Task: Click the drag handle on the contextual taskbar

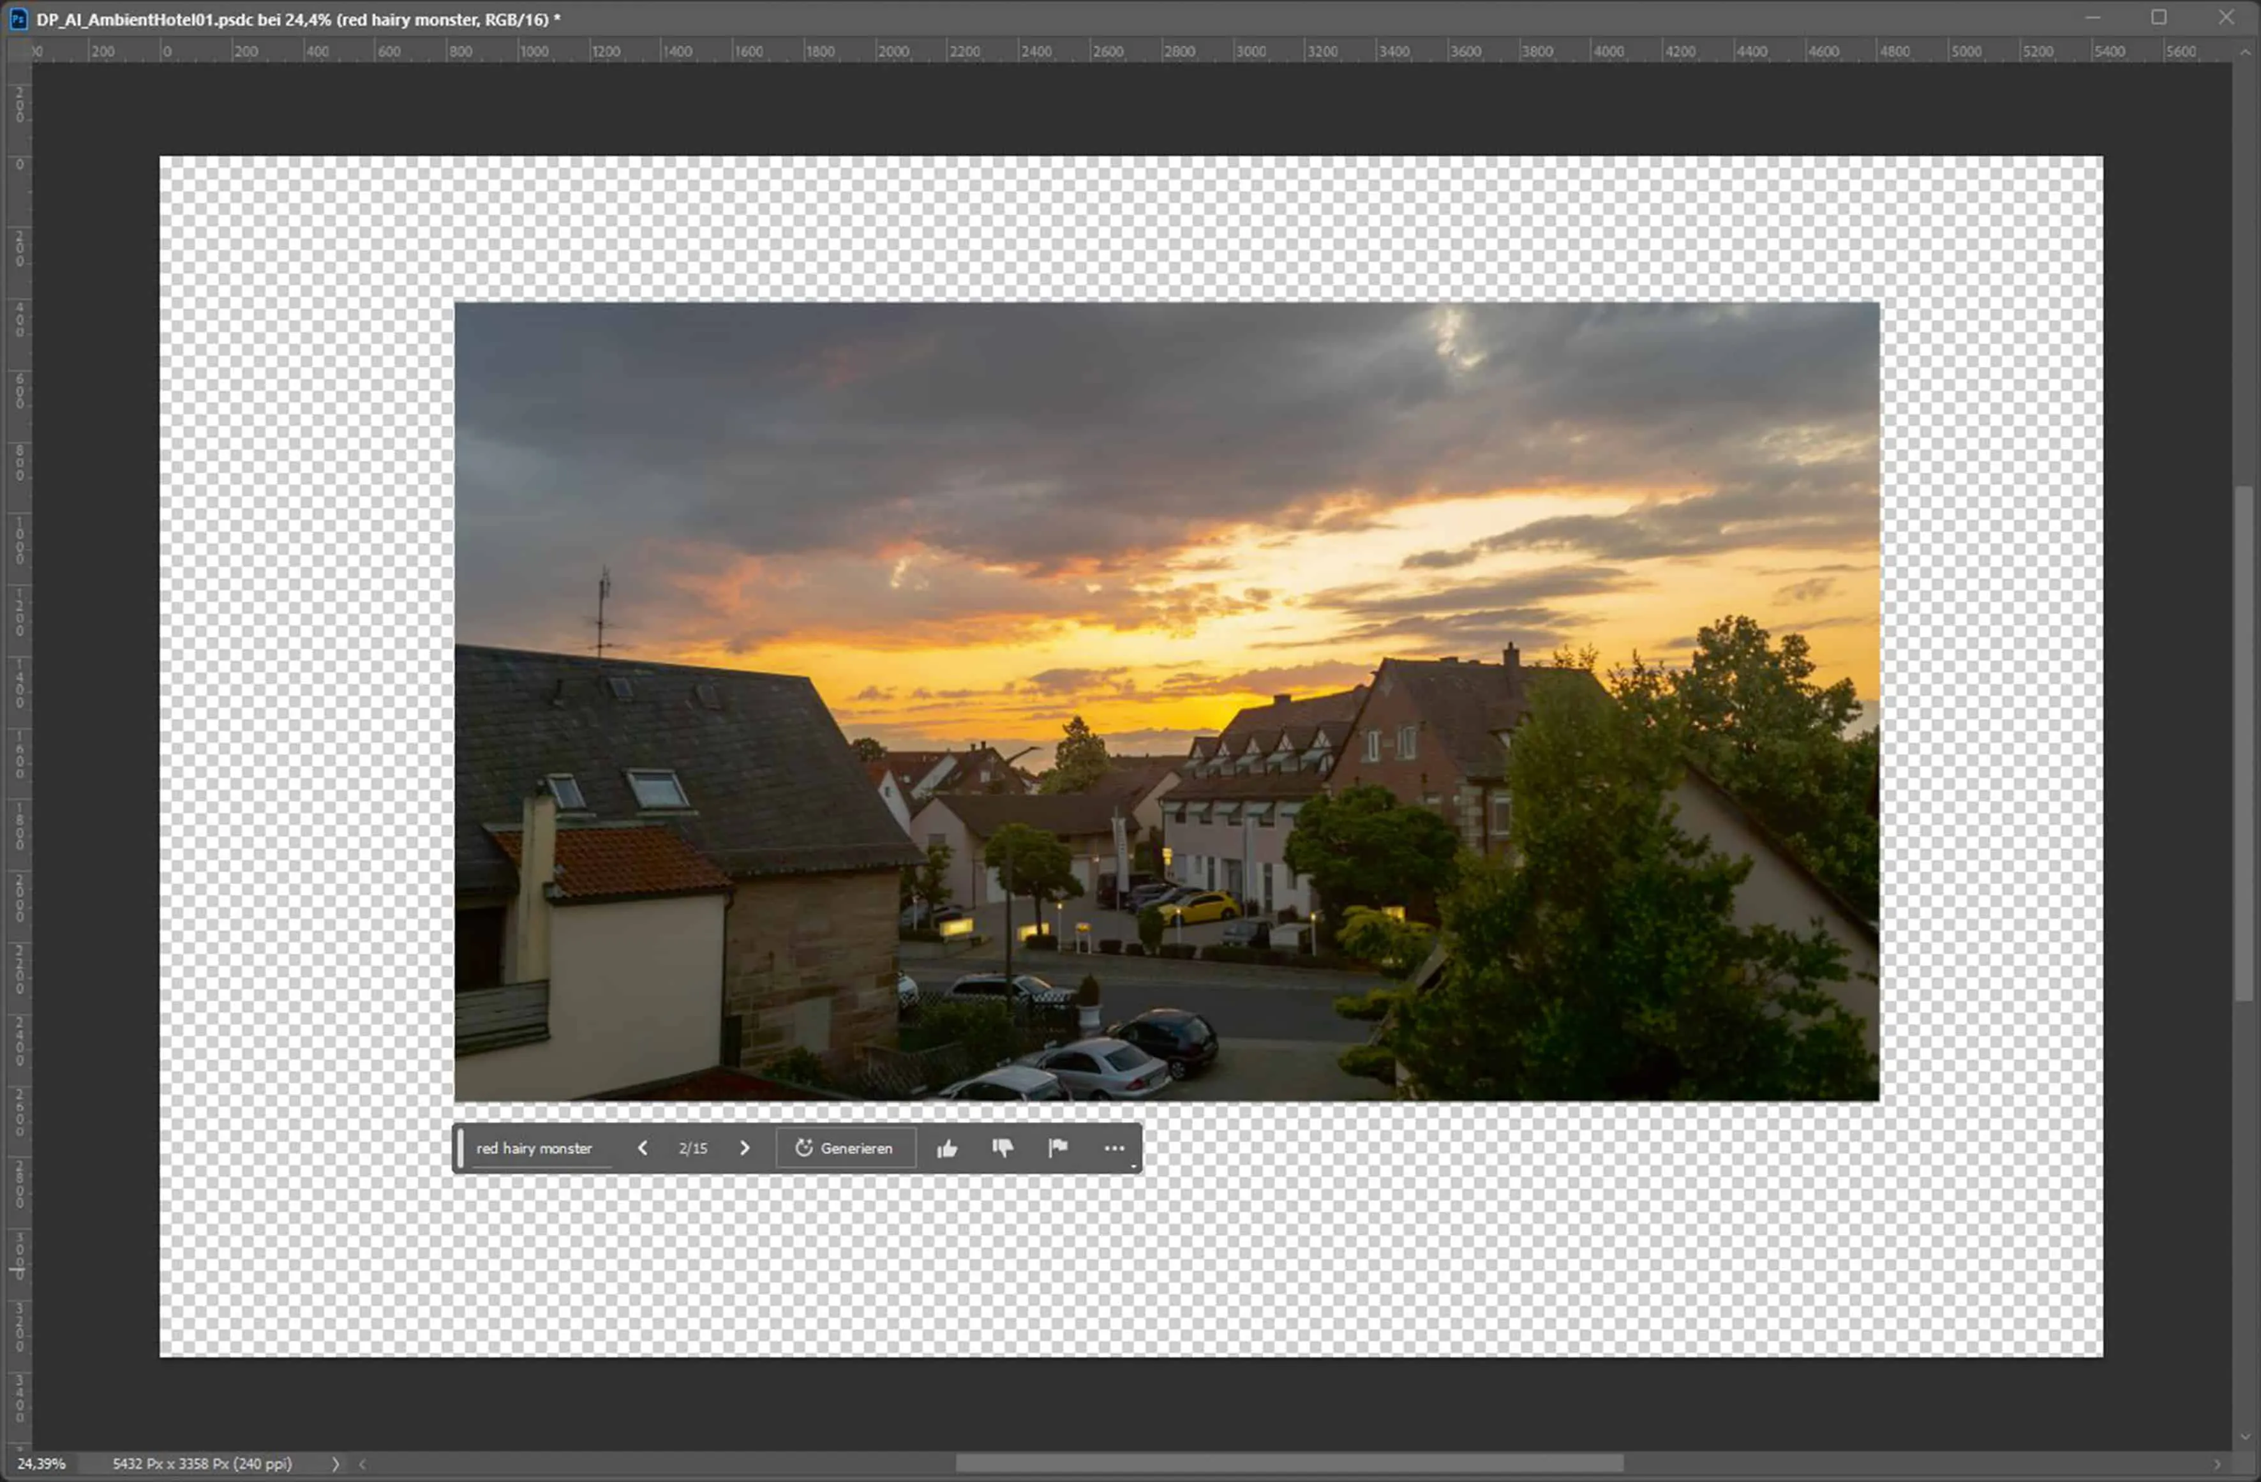Action: (x=461, y=1149)
